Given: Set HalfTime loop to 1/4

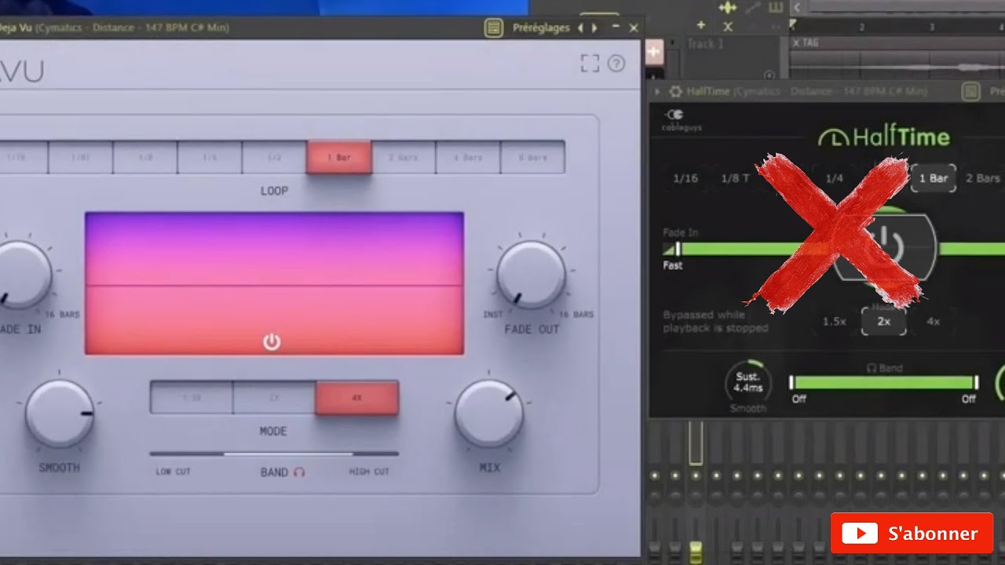Looking at the screenshot, I should pos(834,178).
